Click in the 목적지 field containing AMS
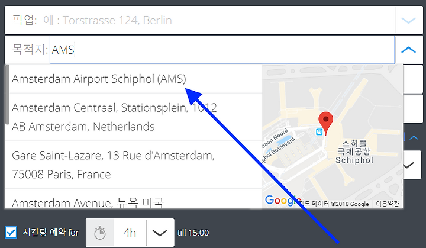Image resolution: width=426 pixels, height=248 pixels. [x=222, y=50]
